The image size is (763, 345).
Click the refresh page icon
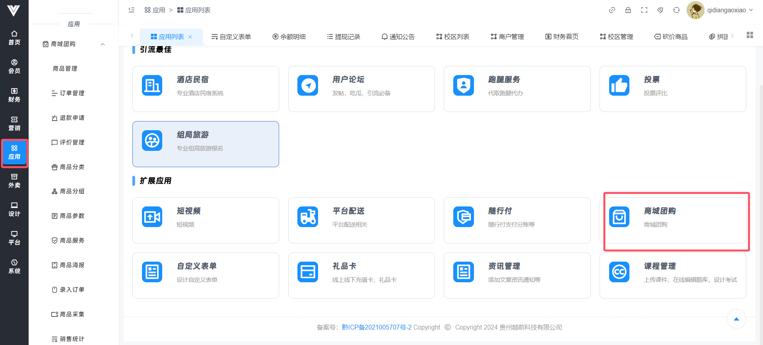tap(676, 10)
